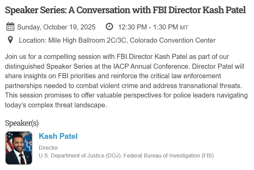Click the Speaker(s) section heading
Image resolution: width=254 pixels, height=170 pixels.
[x=22, y=123]
